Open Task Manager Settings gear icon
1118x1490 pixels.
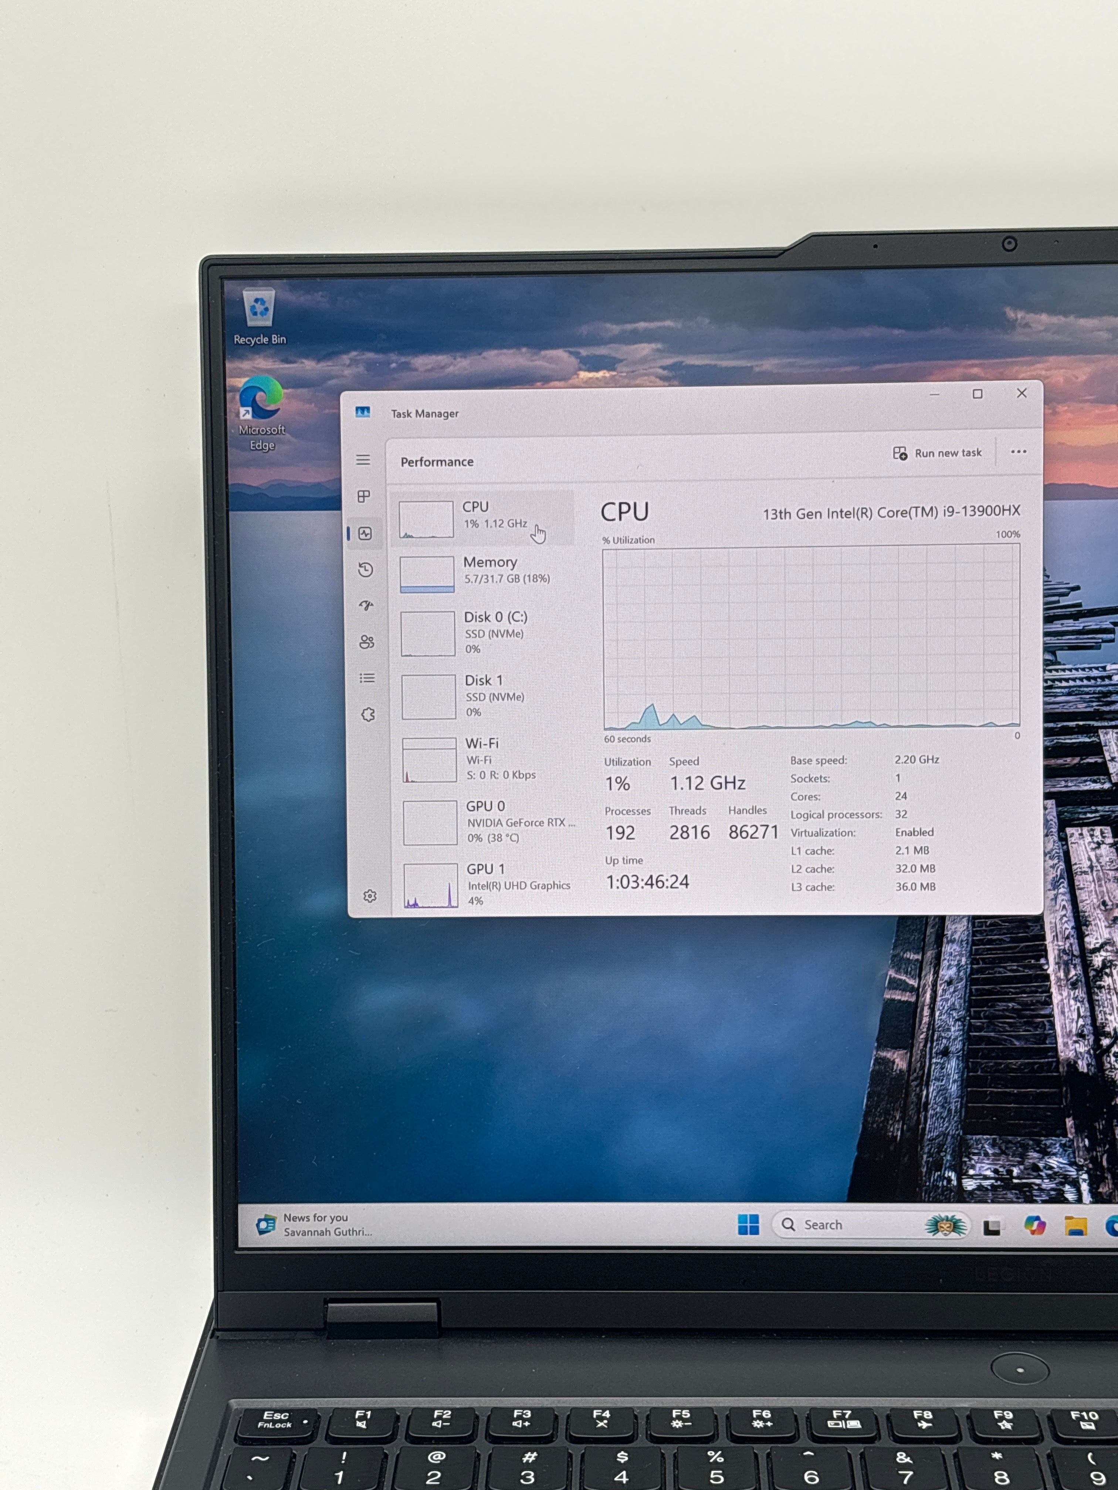click(370, 896)
